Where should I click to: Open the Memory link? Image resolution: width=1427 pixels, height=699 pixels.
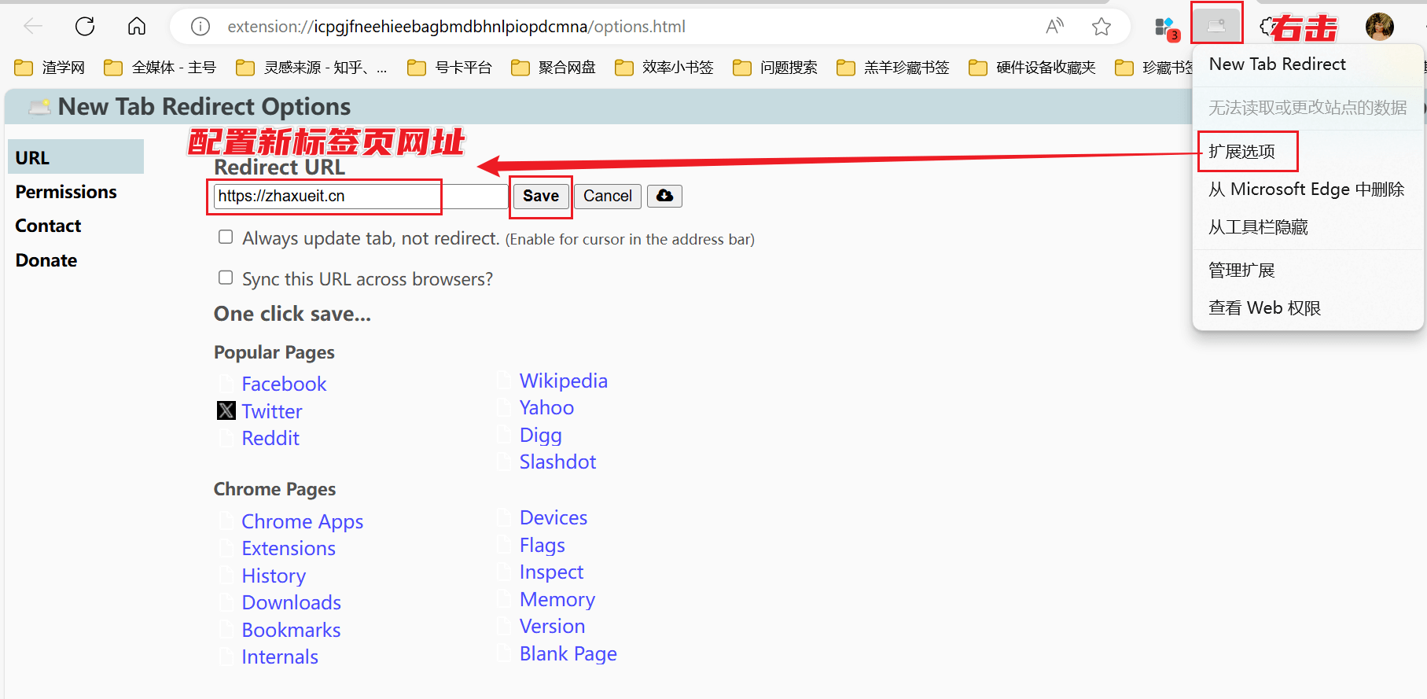click(x=557, y=599)
